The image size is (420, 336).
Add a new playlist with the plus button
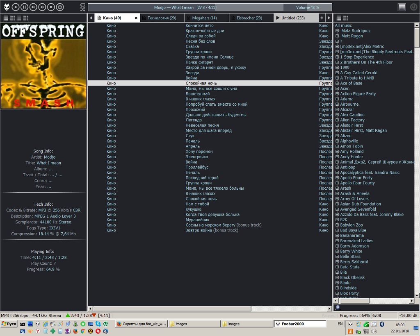pyautogui.click(x=322, y=18)
